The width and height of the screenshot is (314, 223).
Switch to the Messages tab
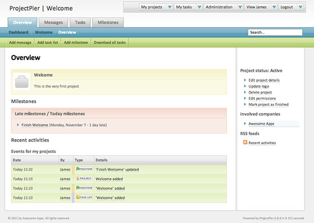pyautogui.click(x=53, y=22)
